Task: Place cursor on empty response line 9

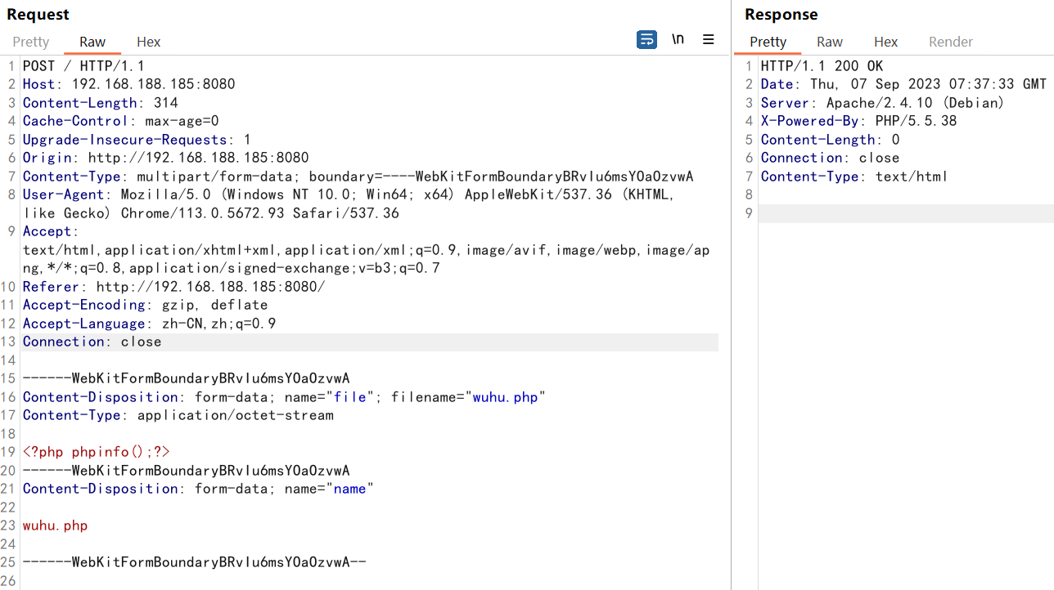Action: coord(906,213)
